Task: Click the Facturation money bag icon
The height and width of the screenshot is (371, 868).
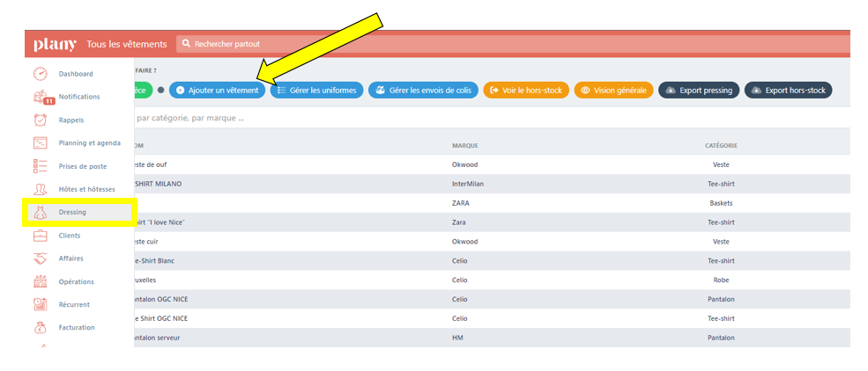Action: coord(40,328)
